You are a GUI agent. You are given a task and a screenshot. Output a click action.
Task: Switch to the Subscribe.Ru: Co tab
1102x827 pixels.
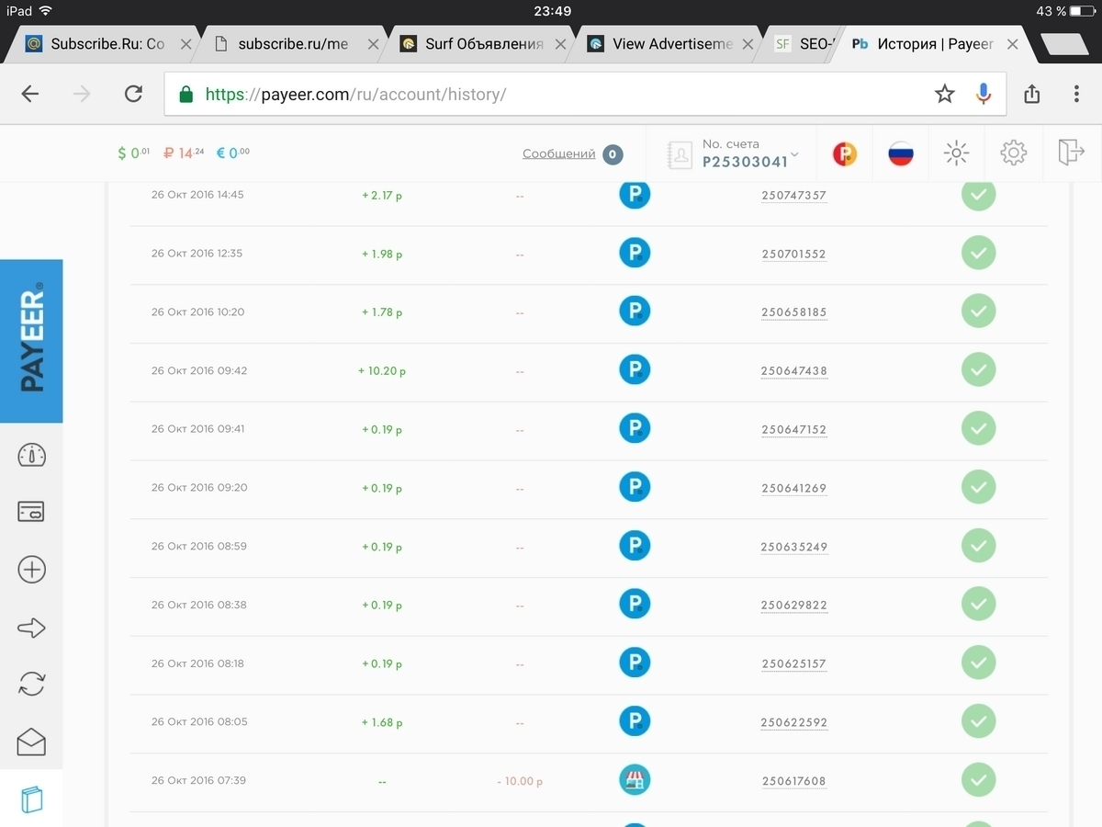[108, 44]
